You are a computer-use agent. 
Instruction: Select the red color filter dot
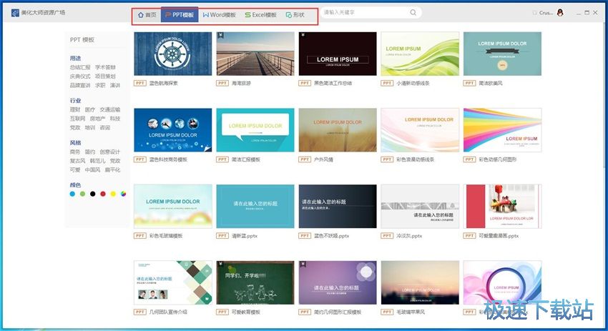(103, 194)
